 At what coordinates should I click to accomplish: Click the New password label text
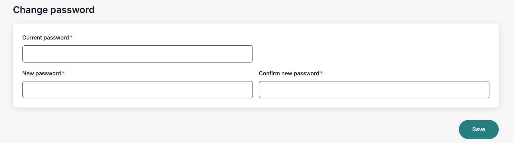[x=41, y=73]
